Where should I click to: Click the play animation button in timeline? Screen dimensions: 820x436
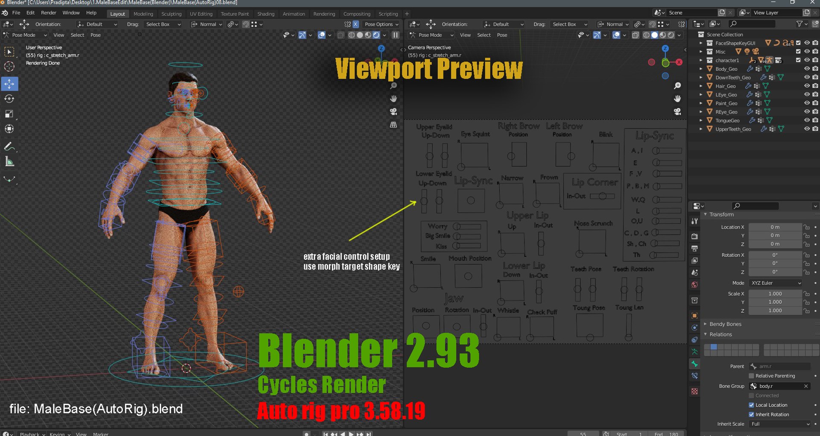point(351,433)
